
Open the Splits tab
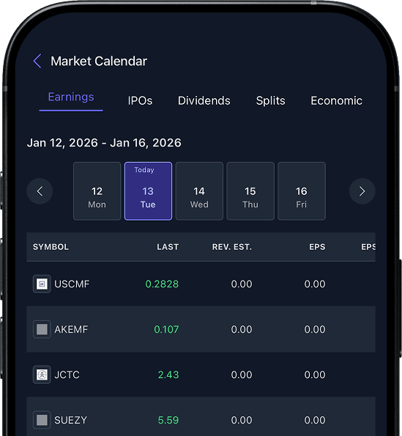point(271,100)
